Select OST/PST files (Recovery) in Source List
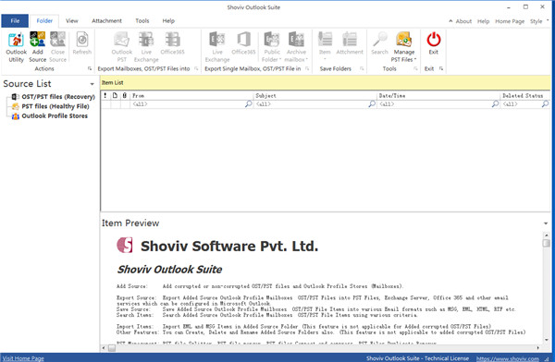555x362 pixels. [58, 97]
